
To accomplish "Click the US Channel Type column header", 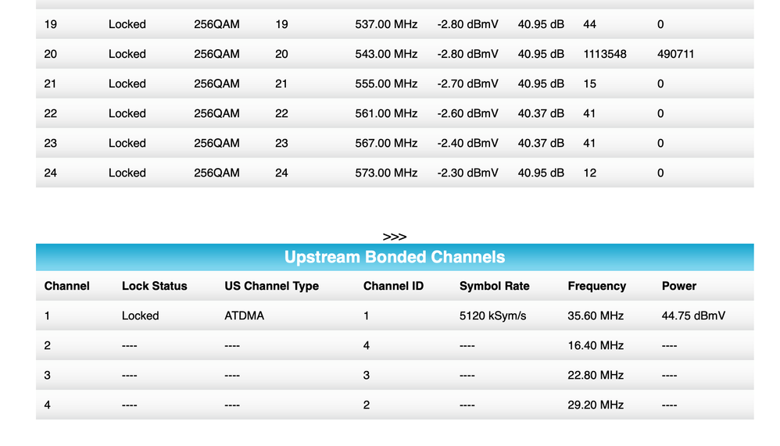I will [271, 286].
